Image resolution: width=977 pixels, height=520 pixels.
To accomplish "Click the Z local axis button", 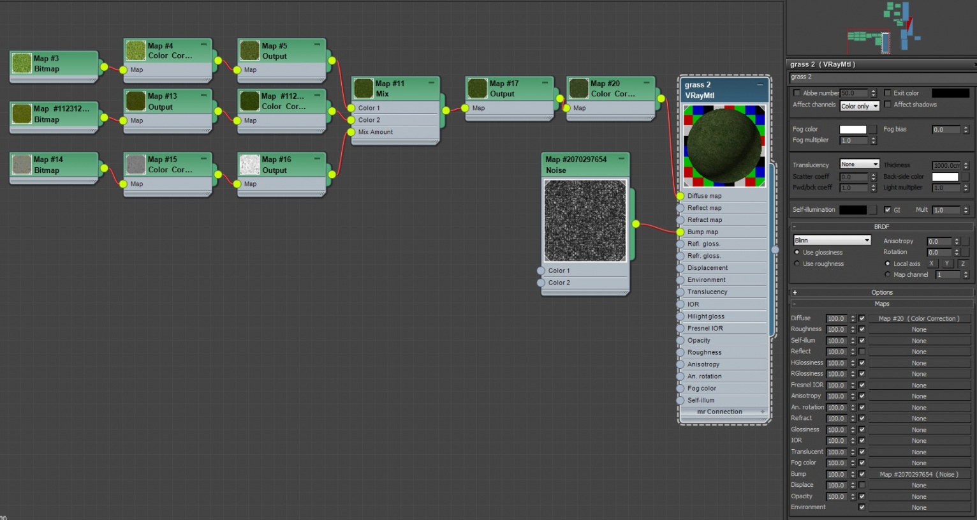I will [x=962, y=264].
